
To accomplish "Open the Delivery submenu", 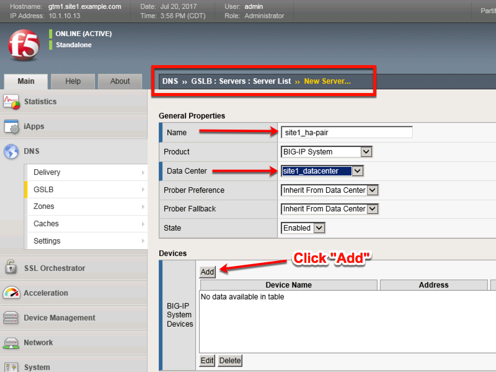I will point(86,172).
